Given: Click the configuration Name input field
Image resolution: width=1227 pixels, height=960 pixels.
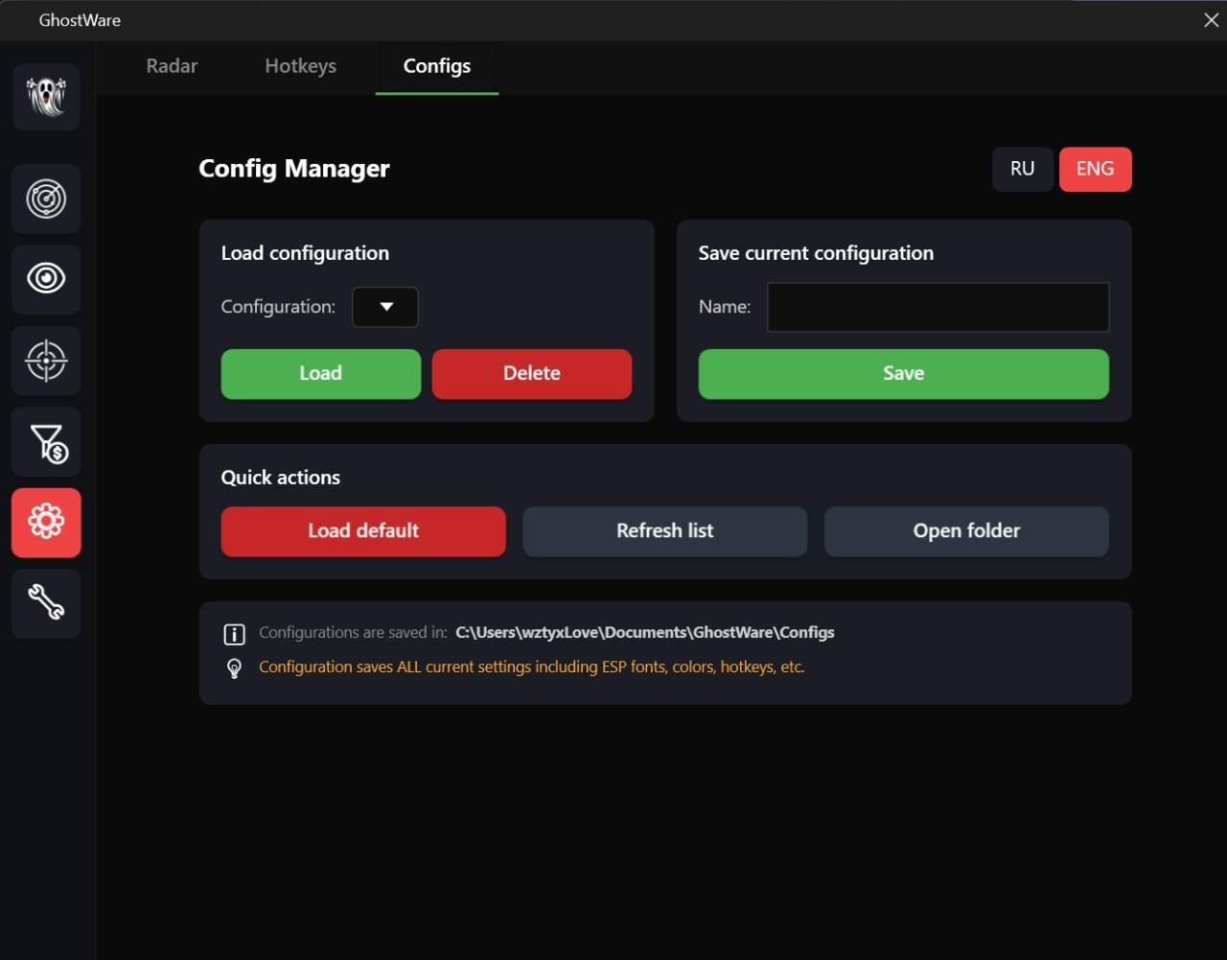Looking at the screenshot, I should pyautogui.click(x=938, y=308).
